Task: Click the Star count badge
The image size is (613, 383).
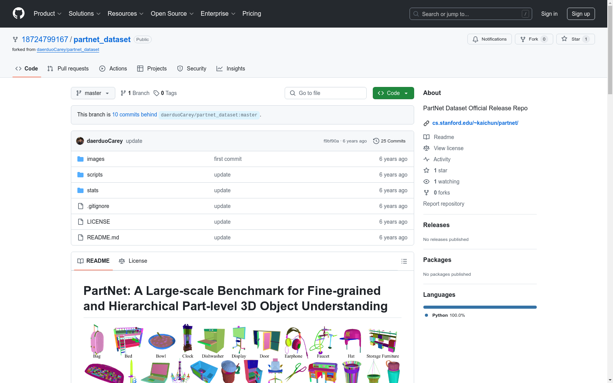Action: click(586, 39)
